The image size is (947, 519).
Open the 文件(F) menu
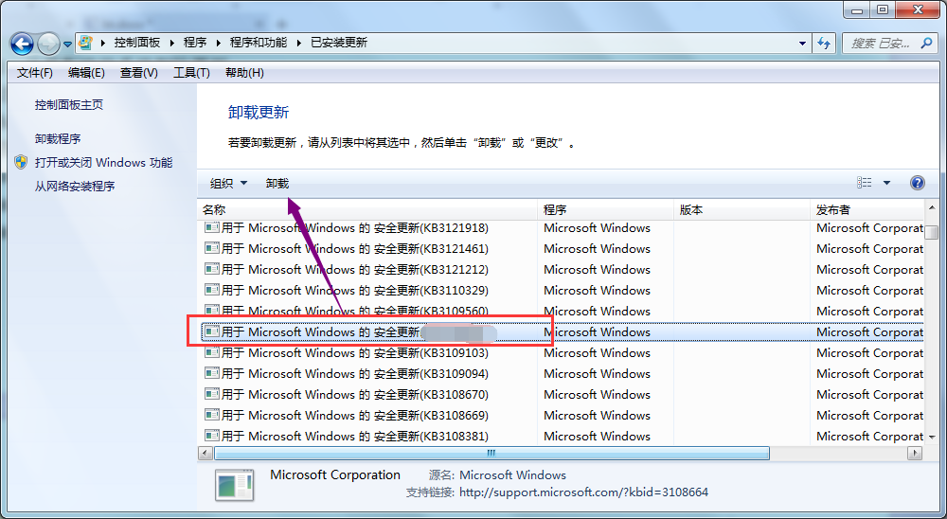(x=35, y=73)
